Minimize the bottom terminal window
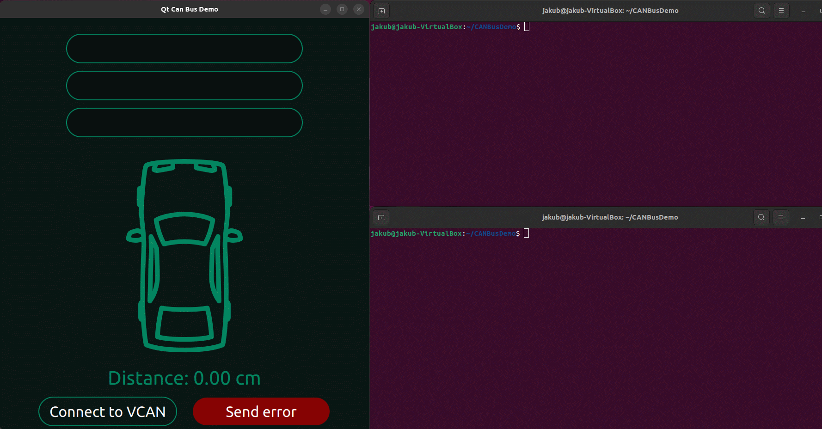The width and height of the screenshot is (822, 429). (803, 218)
